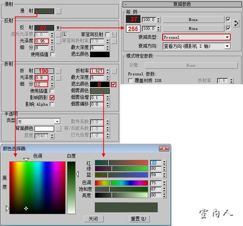Click the 色调 rainbow slider bar
This screenshot has width=243, height=226.
coord(121,183)
